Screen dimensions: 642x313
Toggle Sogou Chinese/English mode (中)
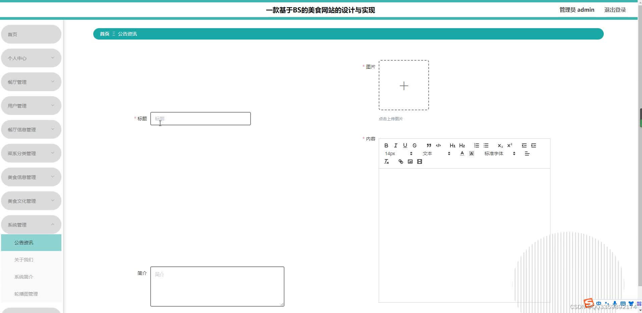pos(599,304)
